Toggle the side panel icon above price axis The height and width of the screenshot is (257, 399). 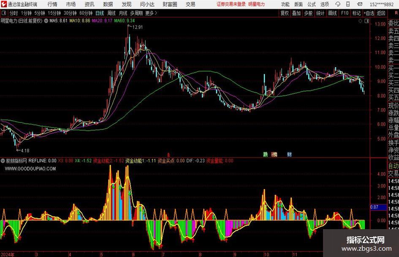366,21
